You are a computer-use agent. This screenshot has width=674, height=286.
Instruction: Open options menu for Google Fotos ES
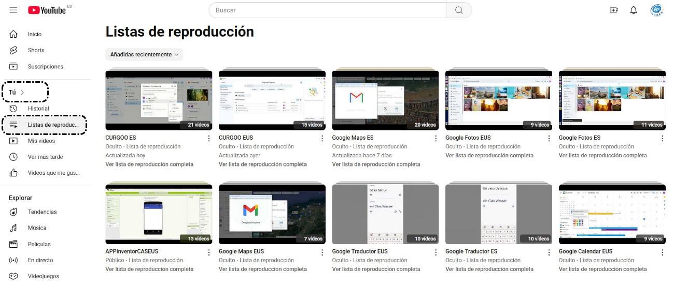click(662, 138)
